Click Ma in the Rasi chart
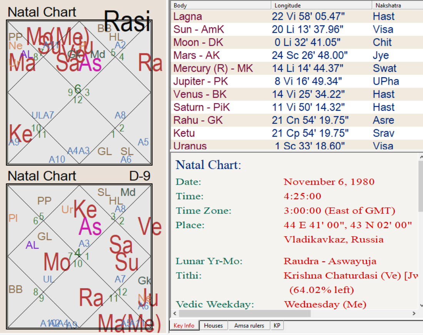 coord(22,63)
